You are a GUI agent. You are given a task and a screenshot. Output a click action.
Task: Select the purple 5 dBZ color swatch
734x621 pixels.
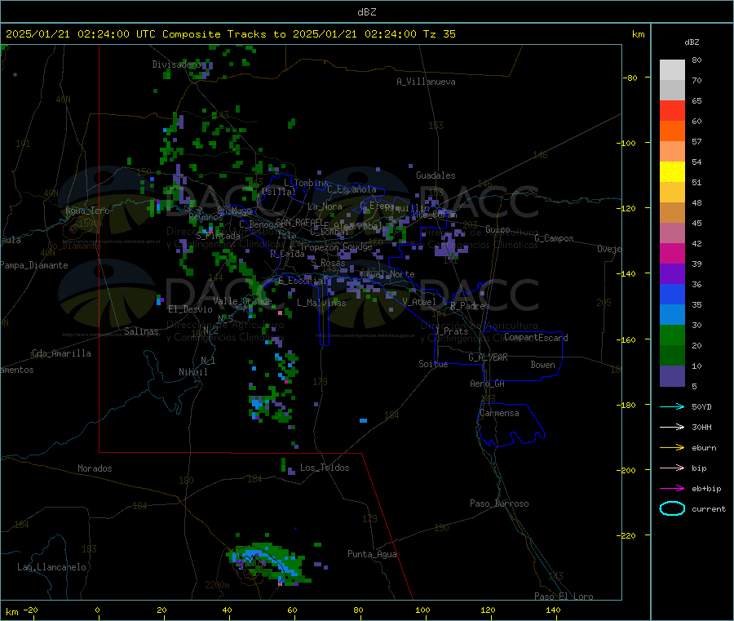672,376
